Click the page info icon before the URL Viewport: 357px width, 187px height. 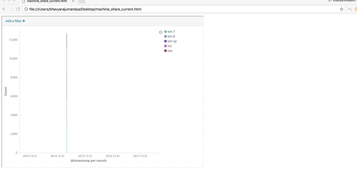click(26, 9)
